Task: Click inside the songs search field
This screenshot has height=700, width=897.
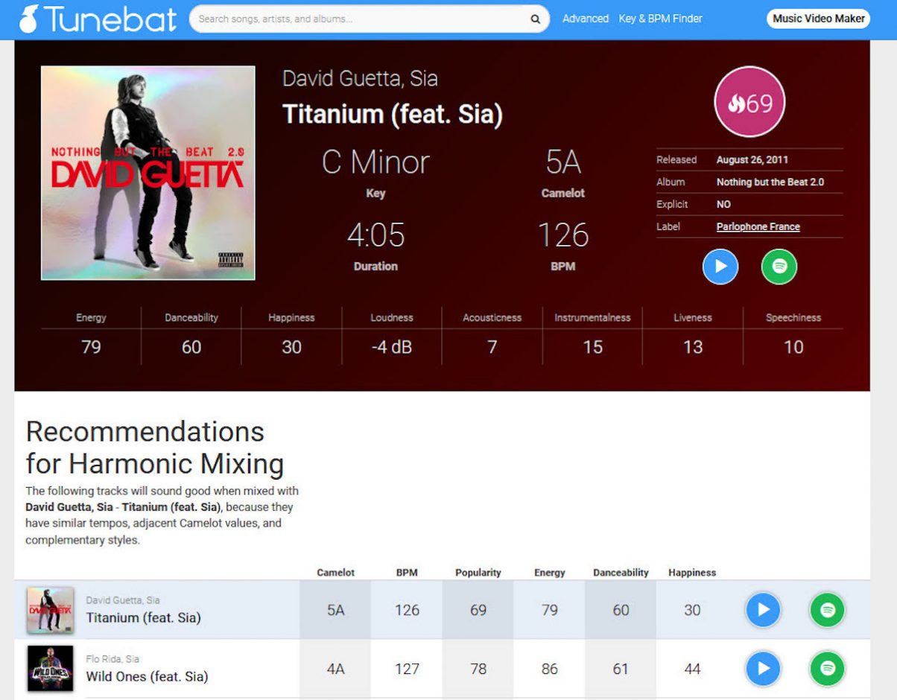Action: coord(350,19)
